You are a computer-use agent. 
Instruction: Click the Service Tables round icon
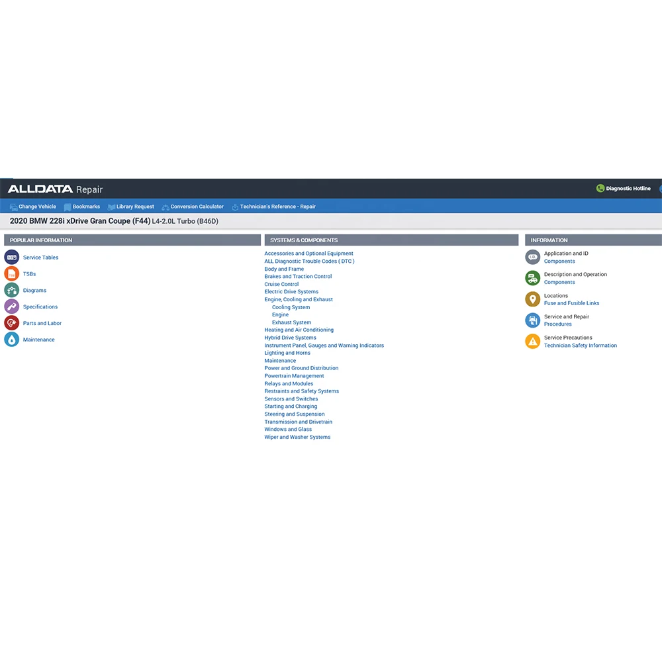12,257
